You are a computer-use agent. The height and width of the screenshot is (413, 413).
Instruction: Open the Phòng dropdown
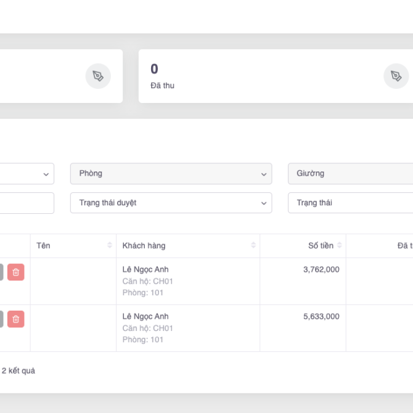[x=171, y=173]
